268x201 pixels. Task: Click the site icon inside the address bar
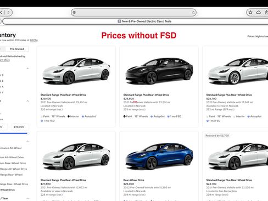coord(74,13)
